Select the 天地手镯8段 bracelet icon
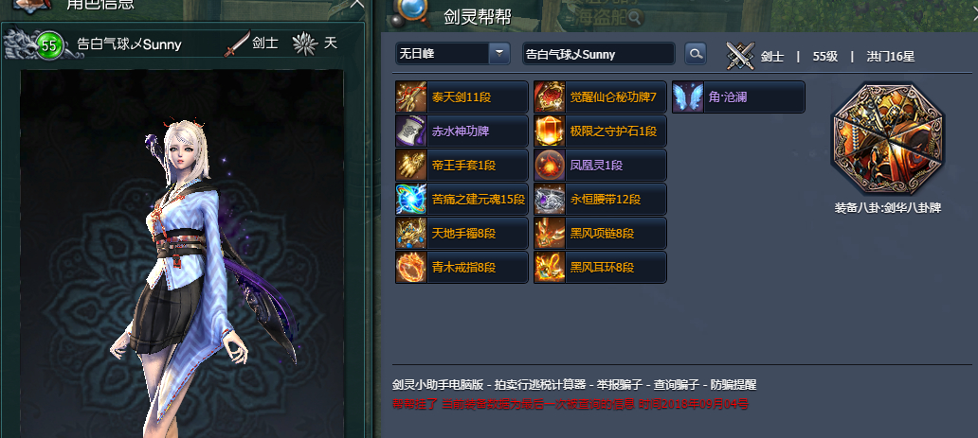The width and height of the screenshot is (978, 438). (x=411, y=234)
